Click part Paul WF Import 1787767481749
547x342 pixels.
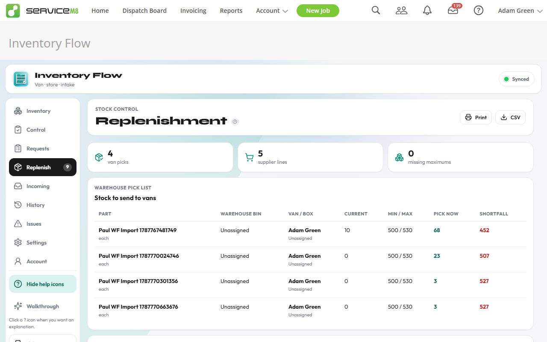point(138,230)
